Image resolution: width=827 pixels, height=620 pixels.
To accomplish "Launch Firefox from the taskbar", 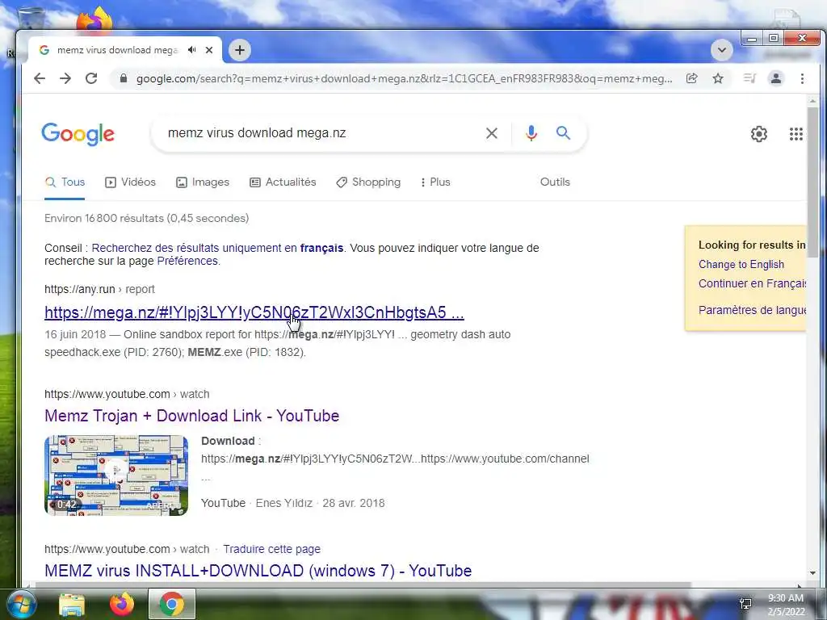I will click(x=121, y=604).
